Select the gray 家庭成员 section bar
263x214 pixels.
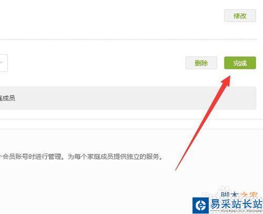[x=128, y=98]
